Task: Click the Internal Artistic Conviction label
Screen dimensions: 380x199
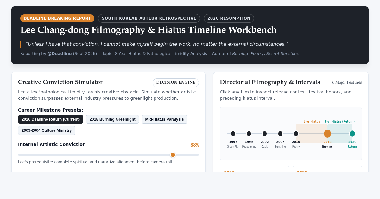Action: [52, 144]
